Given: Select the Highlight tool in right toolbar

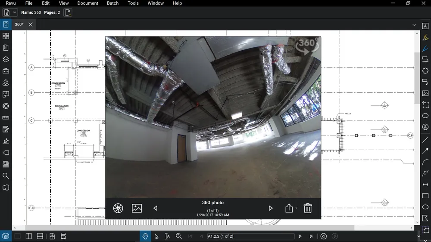Looking at the screenshot, I should point(425,38).
